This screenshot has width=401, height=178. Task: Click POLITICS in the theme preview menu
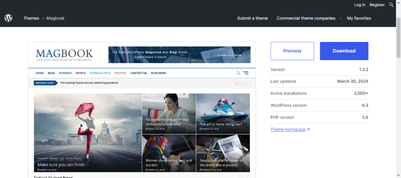121,73
